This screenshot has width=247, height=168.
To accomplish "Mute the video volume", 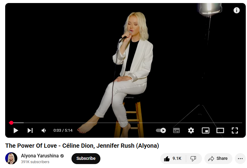I will [43, 130].
